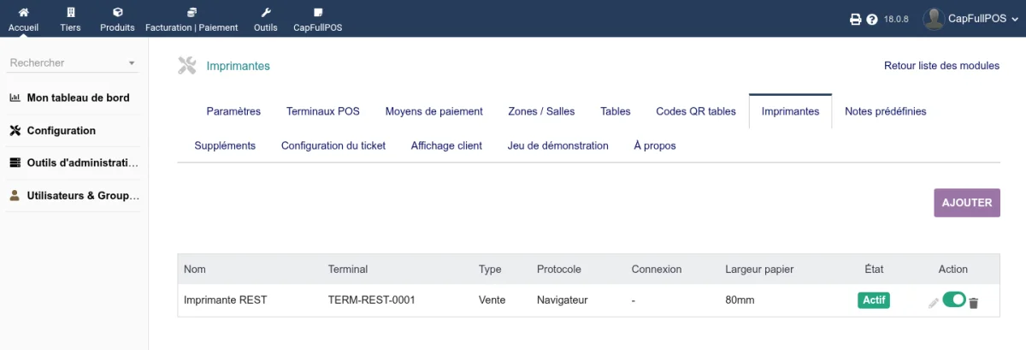Delete Imprimante REST with trash icon
The image size is (1026, 350).
(x=973, y=302)
